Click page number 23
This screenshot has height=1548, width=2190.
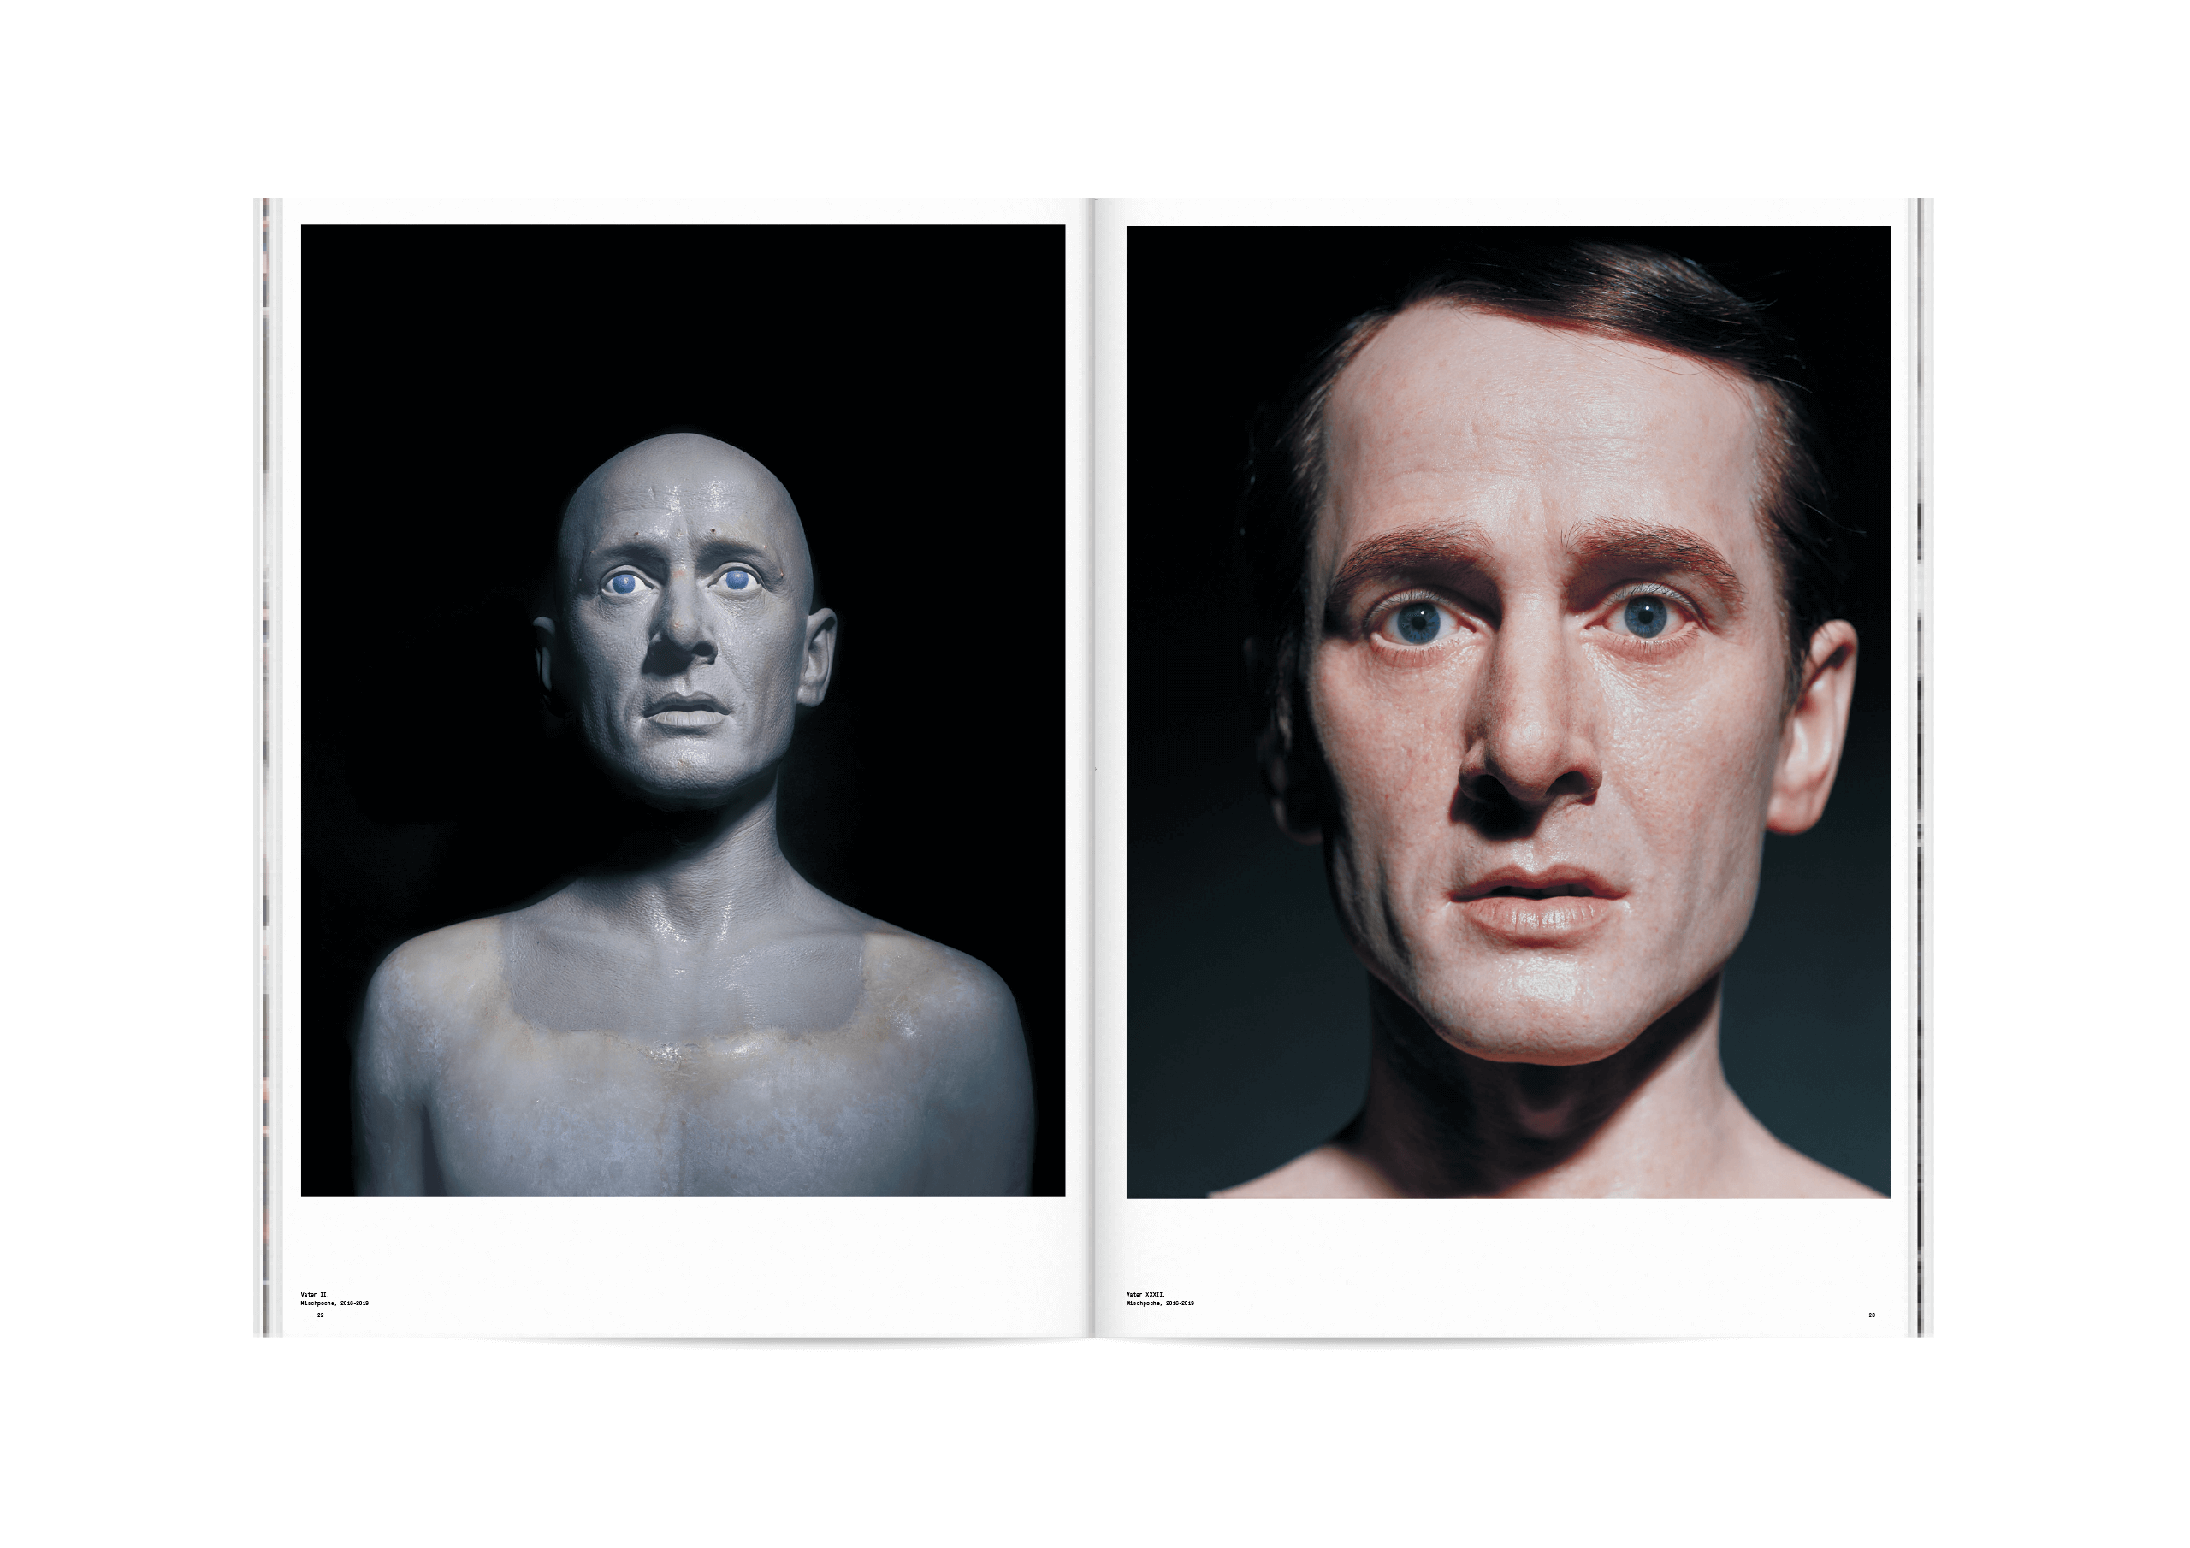coord(1872,1315)
